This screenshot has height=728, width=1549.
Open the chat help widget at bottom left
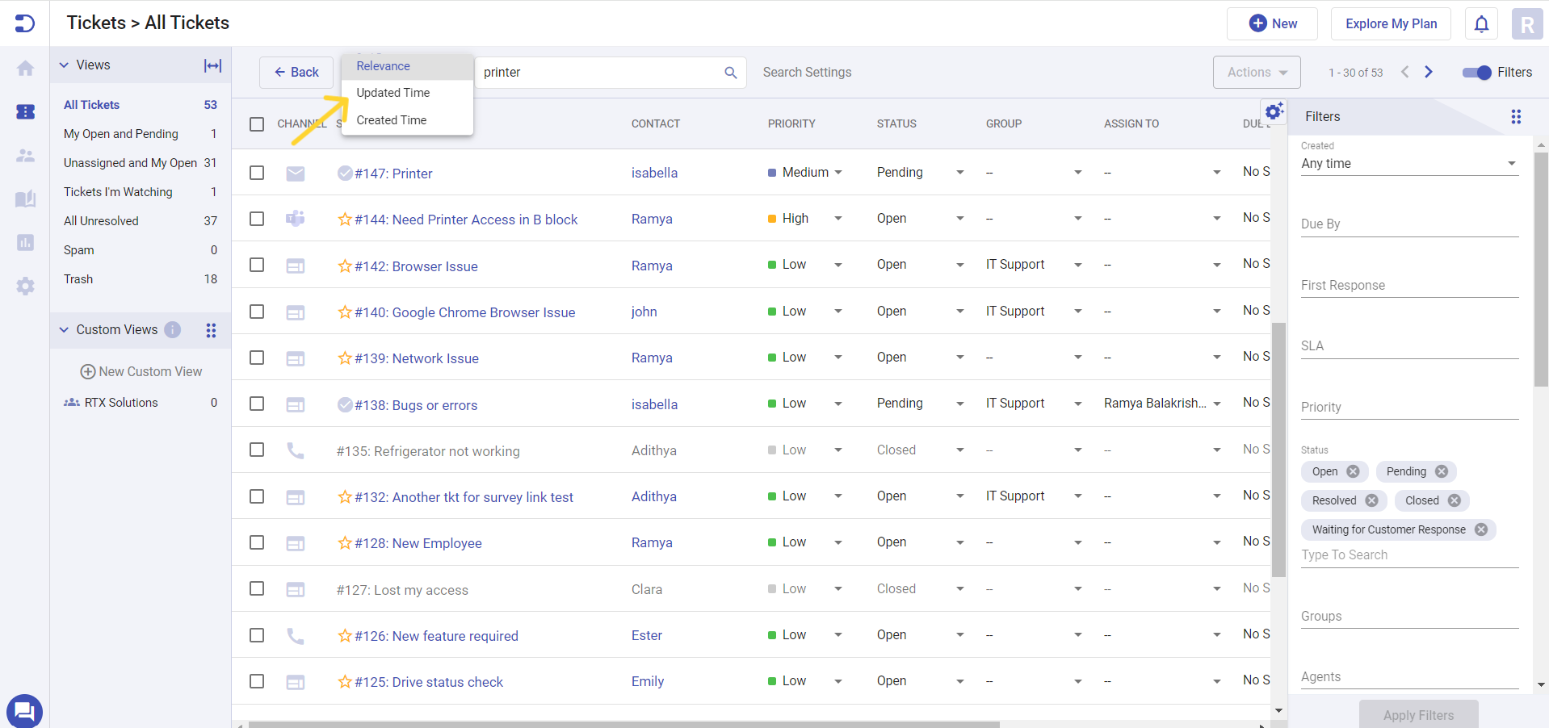(24, 711)
